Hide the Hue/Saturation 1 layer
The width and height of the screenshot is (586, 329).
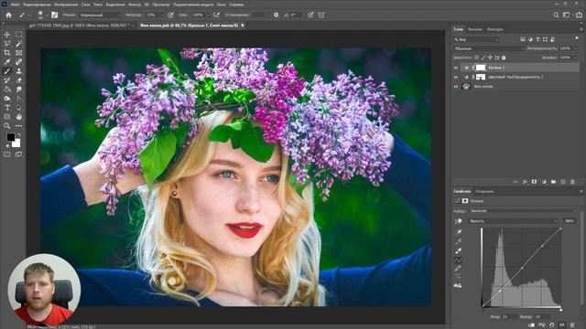[x=456, y=77]
